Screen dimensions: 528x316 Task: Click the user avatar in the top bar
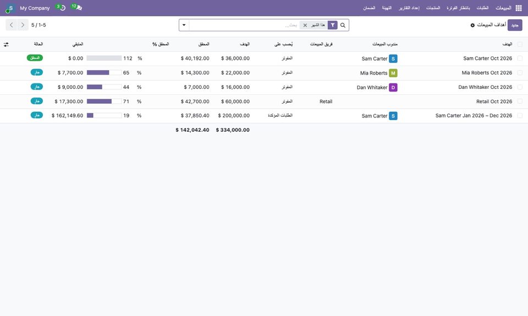pyautogui.click(x=10, y=8)
